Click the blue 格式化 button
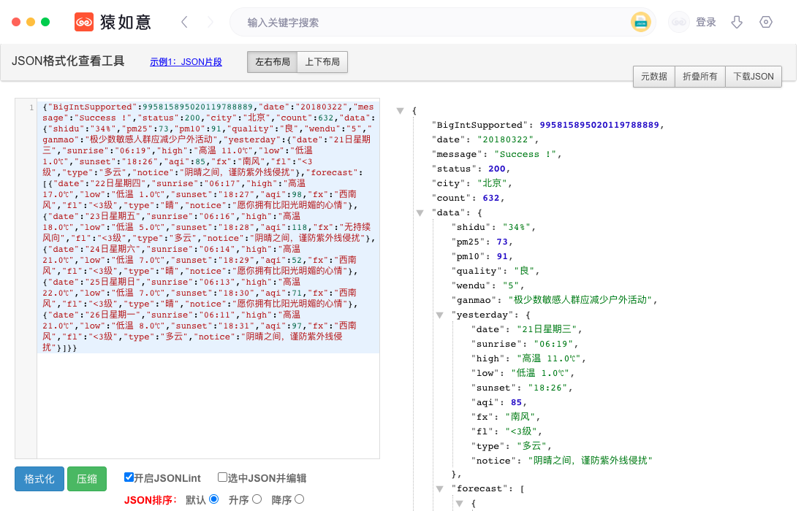Screen dimensions: 804x511 [39, 479]
